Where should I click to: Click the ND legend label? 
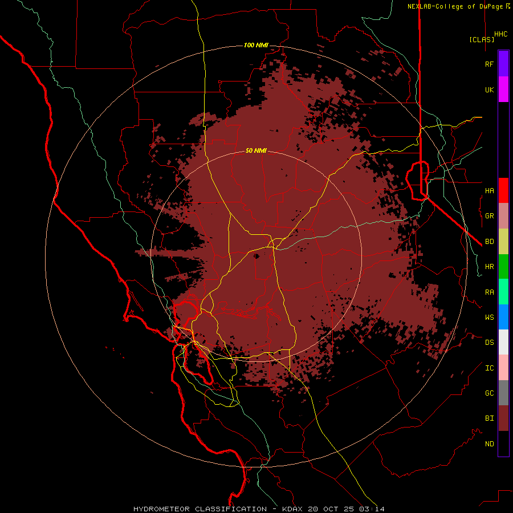489,444
